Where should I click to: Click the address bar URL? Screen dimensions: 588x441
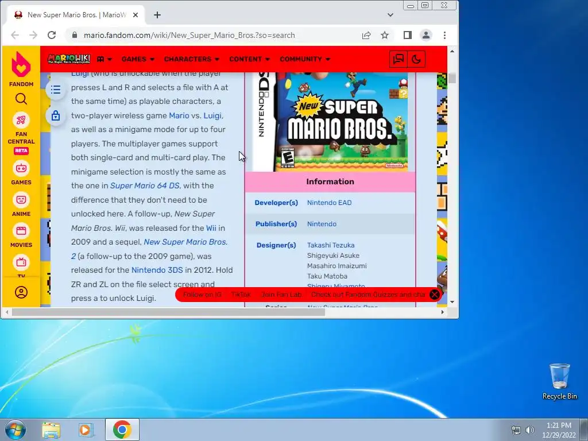[189, 35]
